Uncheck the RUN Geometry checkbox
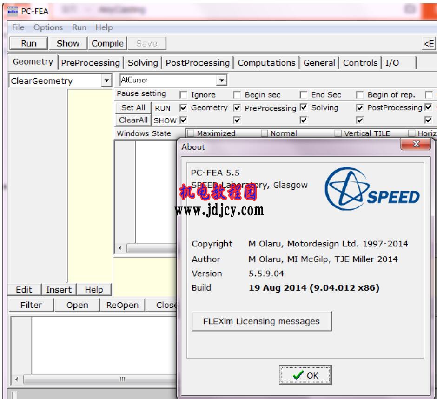This screenshot has width=437, height=399. (x=183, y=107)
